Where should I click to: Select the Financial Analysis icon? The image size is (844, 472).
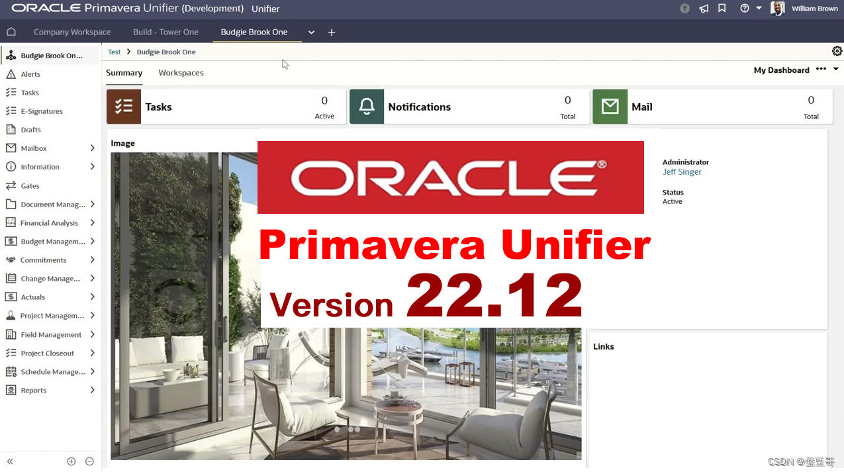tap(11, 222)
